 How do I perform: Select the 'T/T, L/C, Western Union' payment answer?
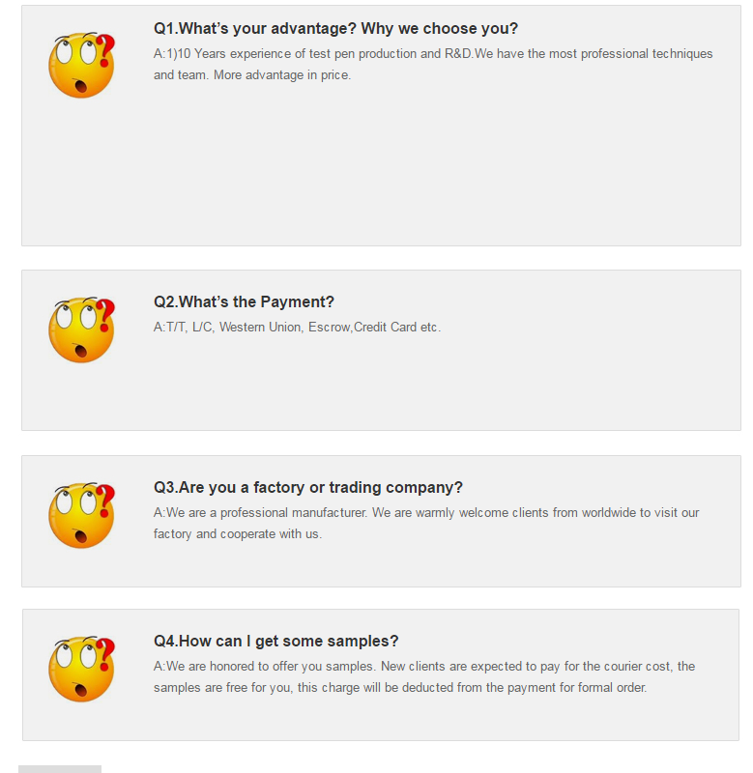click(x=297, y=328)
